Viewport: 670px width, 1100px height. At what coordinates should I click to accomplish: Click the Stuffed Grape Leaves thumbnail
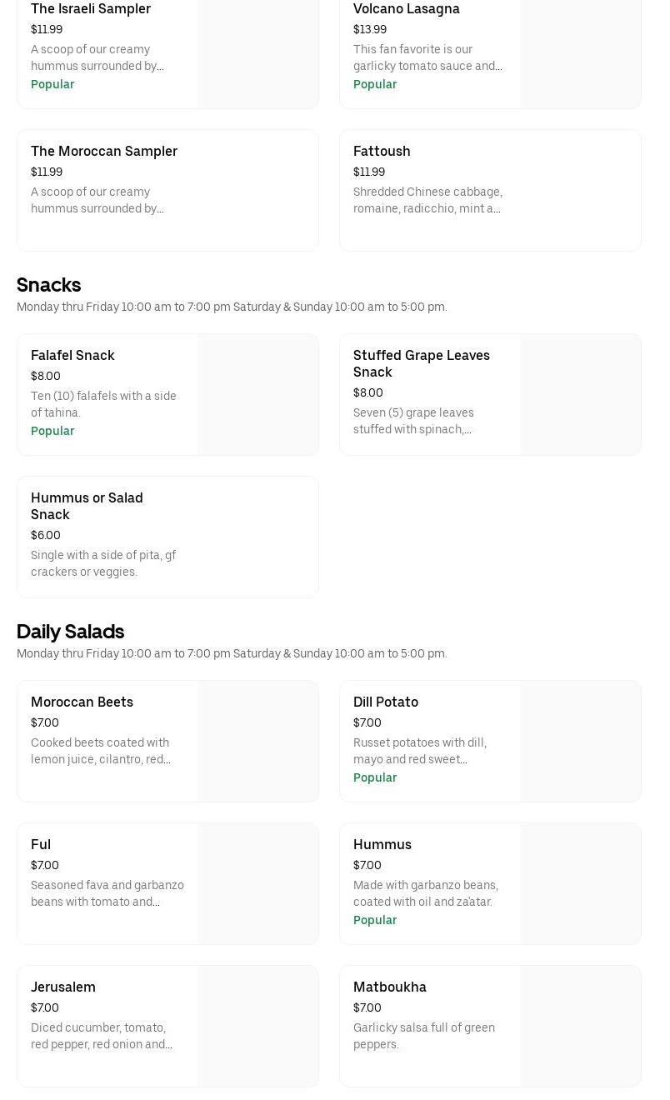click(x=581, y=395)
